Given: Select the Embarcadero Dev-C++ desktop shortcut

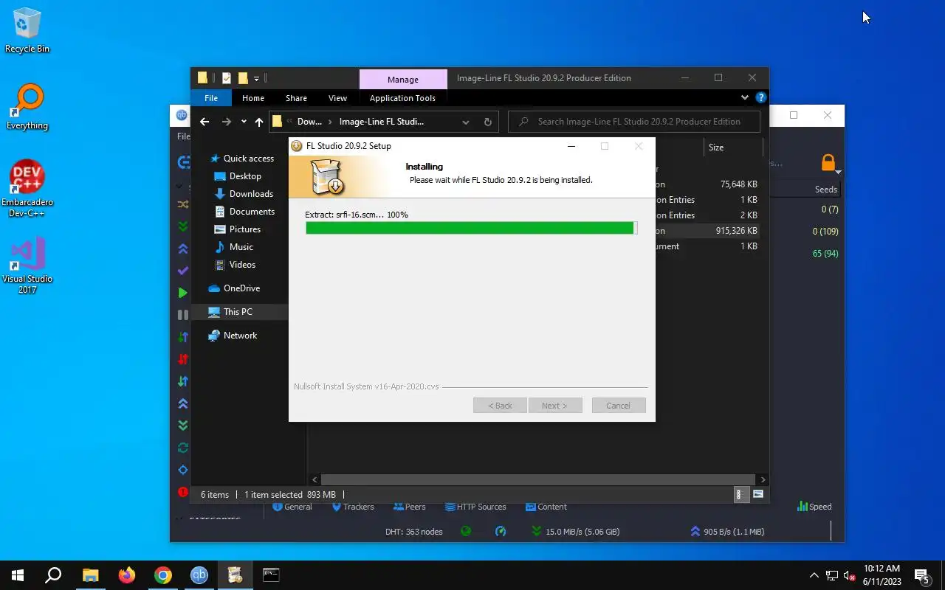Looking at the screenshot, I should pos(27,189).
